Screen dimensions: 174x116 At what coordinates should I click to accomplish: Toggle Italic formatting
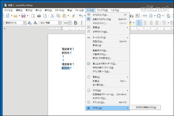[x=81, y=23]
